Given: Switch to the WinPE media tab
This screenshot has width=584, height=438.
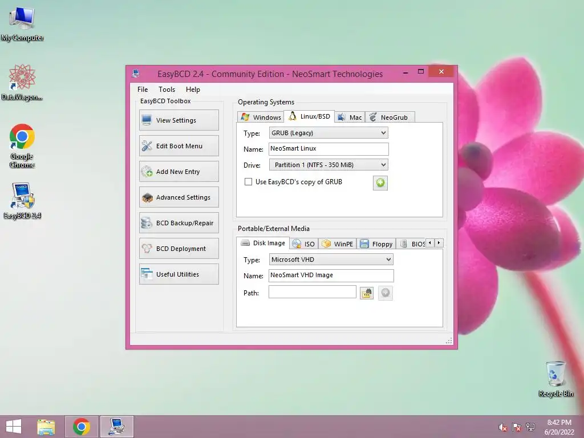Looking at the screenshot, I should (338, 244).
